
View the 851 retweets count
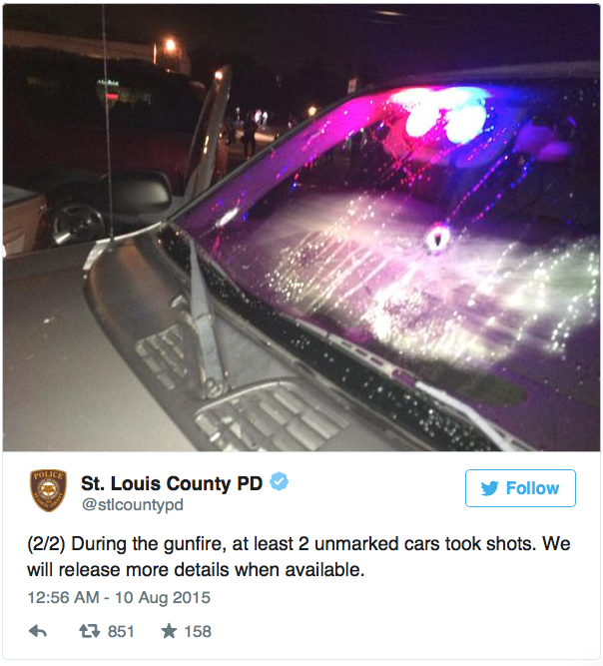[x=121, y=631]
